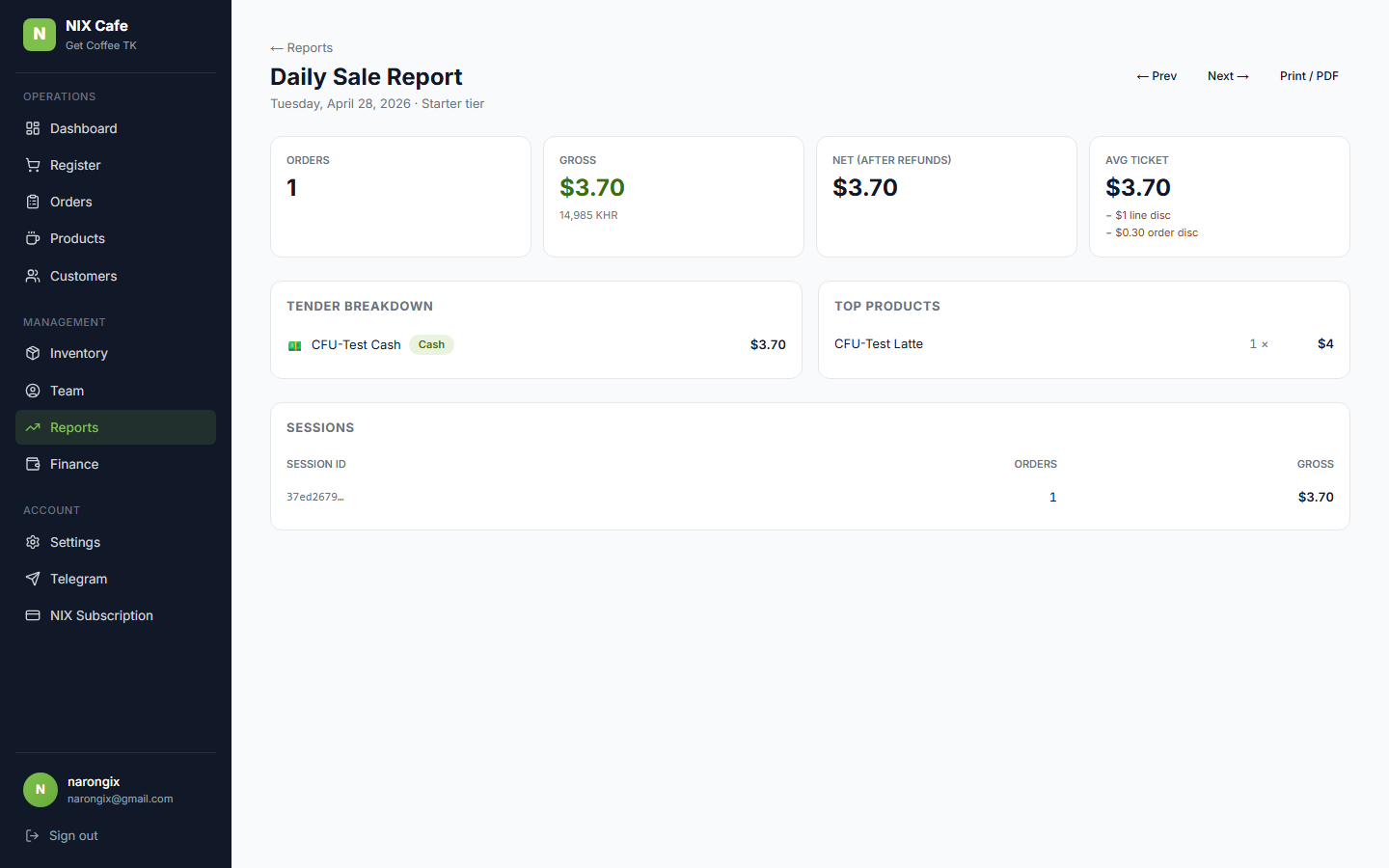Select Reports in the sidebar
The image size is (1389, 868).
74,427
